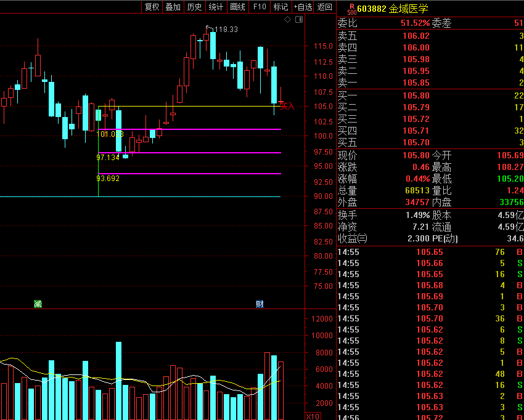Select the cyan horizontal line at 90.00
The width and height of the screenshot is (524, 420).
click(141, 196)
